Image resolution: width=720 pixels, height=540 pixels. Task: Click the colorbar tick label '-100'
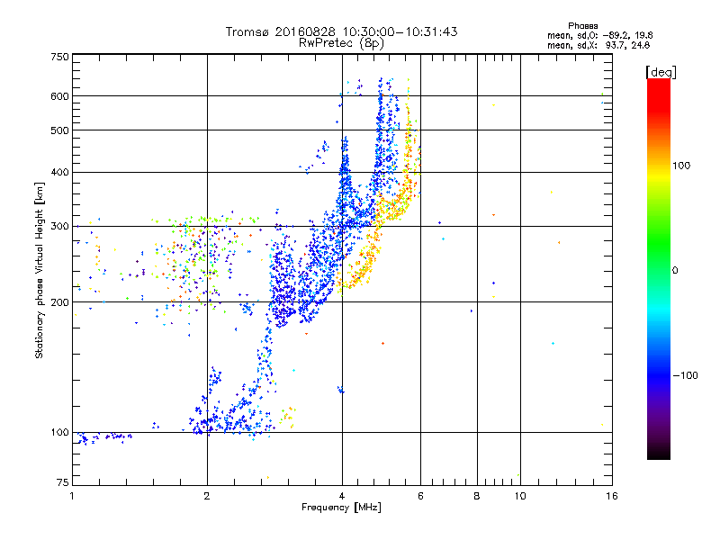pyautogui.click(x=685, y=375)
